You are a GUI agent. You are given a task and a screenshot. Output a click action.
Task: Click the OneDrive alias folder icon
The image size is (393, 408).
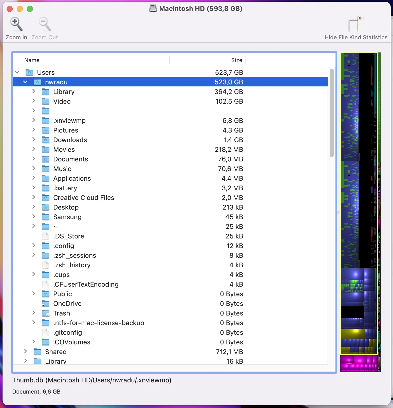(x=46, y=304)
